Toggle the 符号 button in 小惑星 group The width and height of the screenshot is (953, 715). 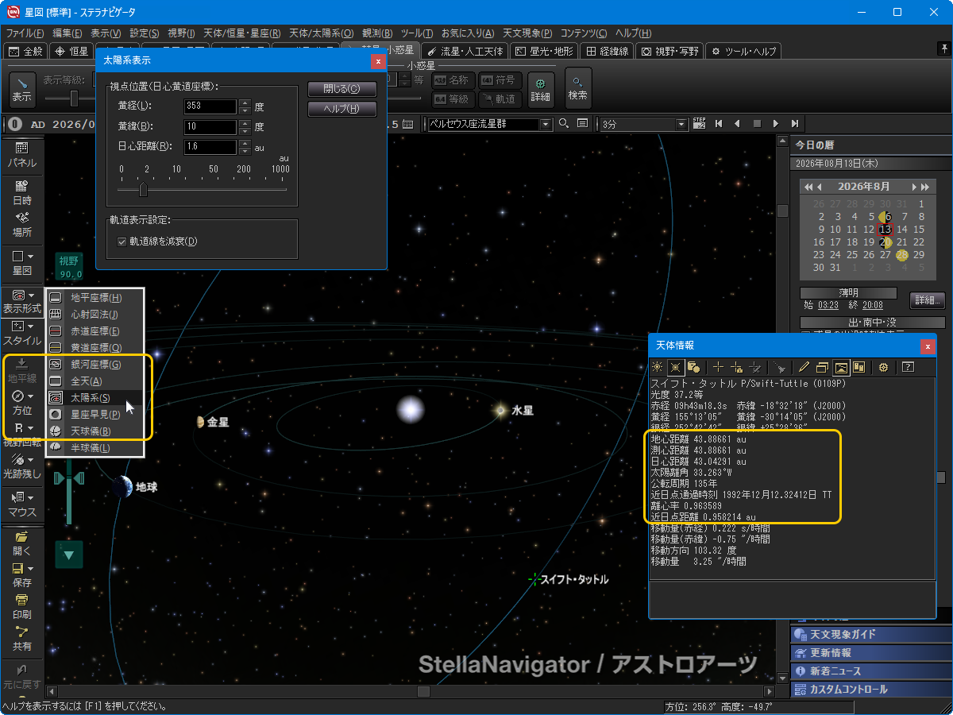click(x=500, y=80)
